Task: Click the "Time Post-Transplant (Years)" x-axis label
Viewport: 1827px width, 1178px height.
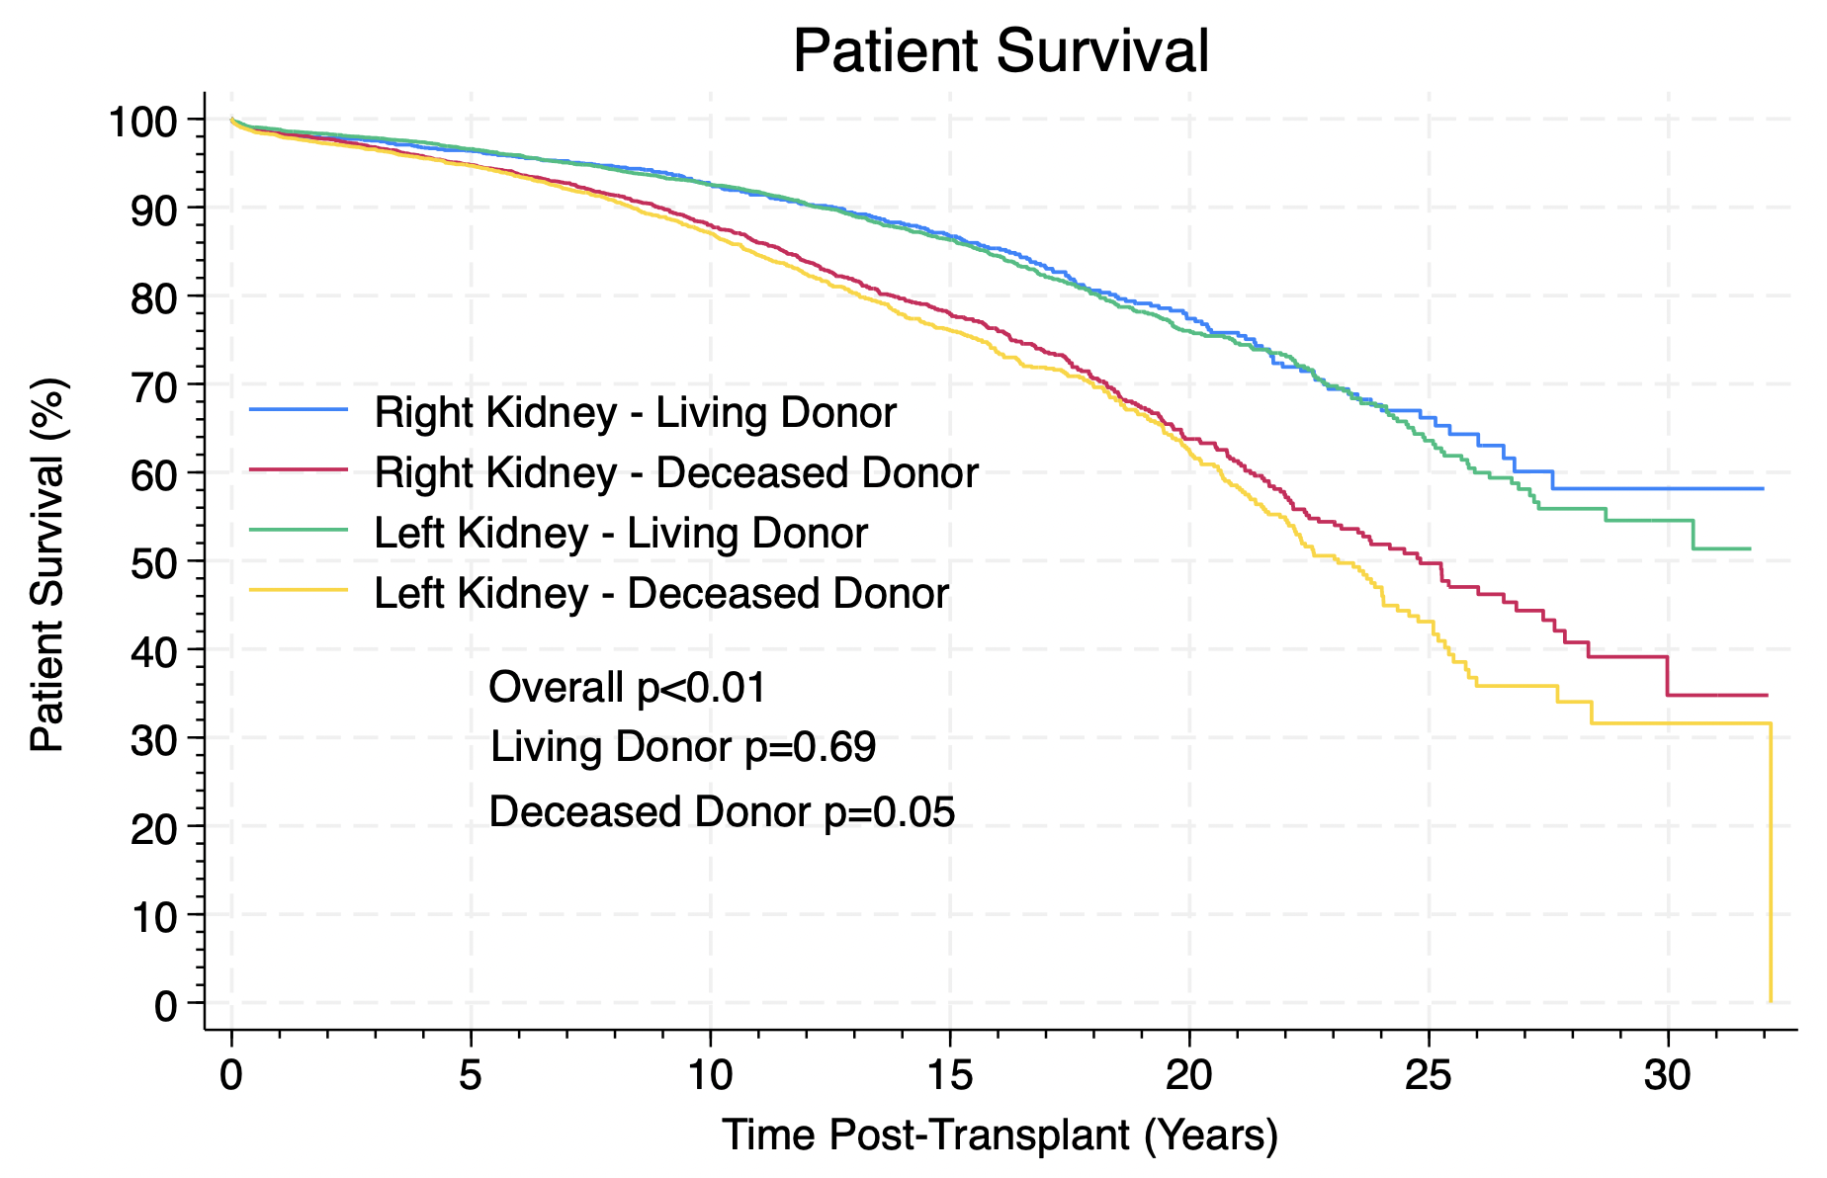Action: point(1000,1135)
